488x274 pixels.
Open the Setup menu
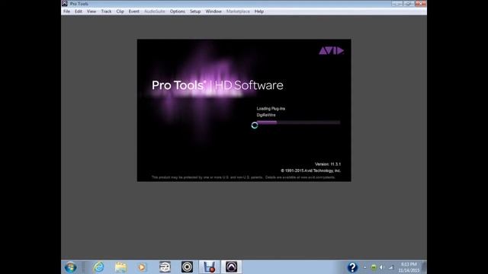click(x=195, y=11)
